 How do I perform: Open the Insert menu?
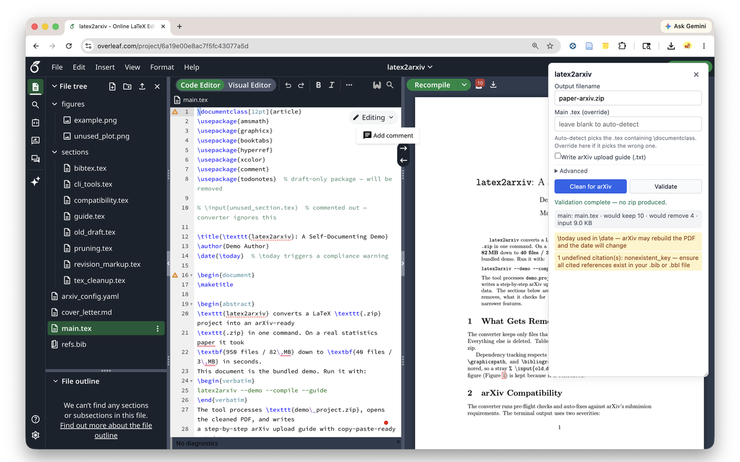[x=105, y=67]
